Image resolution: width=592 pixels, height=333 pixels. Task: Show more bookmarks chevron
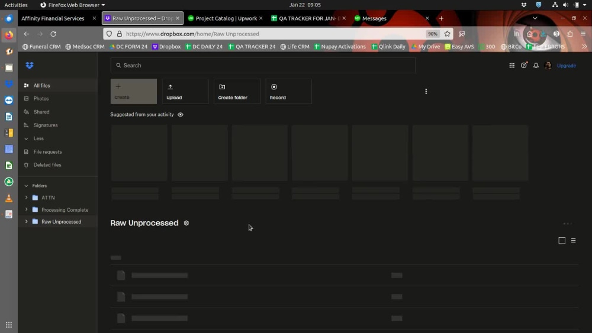[x=584, y=47]
